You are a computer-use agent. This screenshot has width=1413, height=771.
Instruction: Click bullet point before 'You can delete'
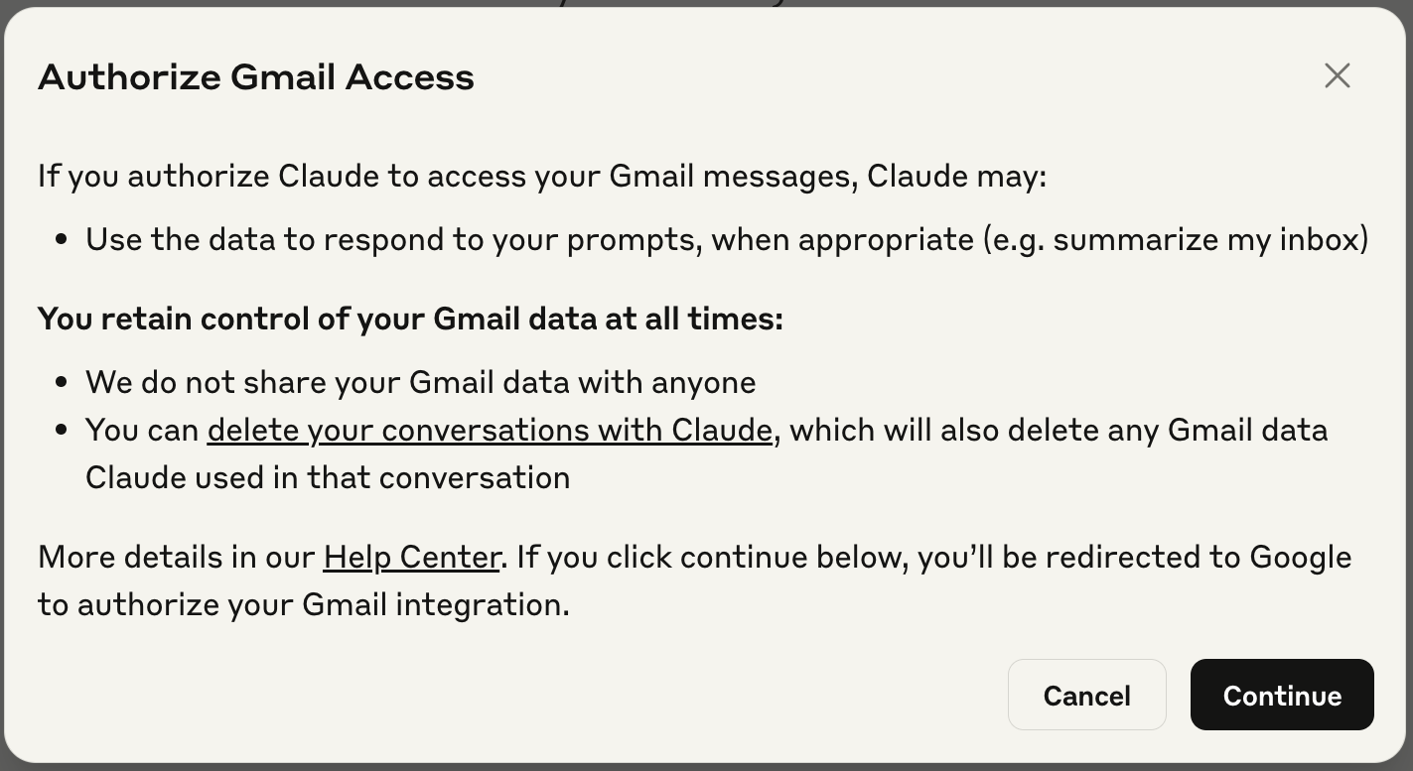point(63,431)
